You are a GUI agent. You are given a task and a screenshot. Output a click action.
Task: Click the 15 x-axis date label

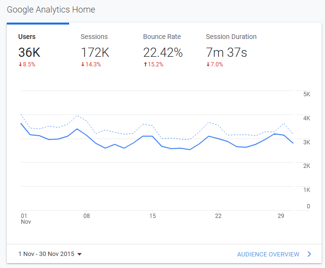pyautogui.click(x=152, y=216)
